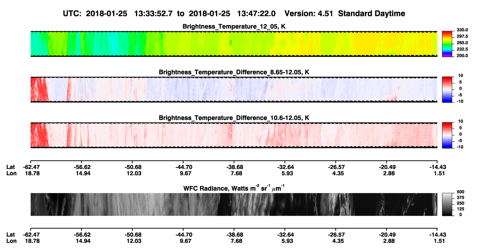Click latitude '-38.68' under the 10.6-12.05 panel

tap(234, 167)
